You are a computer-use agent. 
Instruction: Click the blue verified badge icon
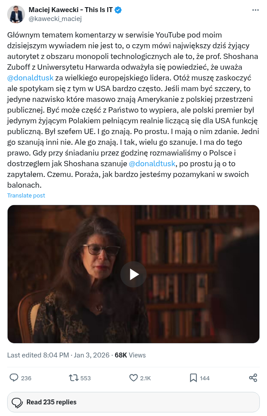click(x=118, y=10)
